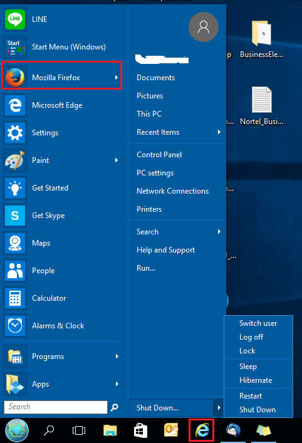
Task: Open sticky notes app on taskbar
Action: (264, 430)
